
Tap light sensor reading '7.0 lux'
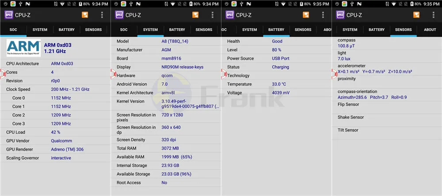[344, 59]
